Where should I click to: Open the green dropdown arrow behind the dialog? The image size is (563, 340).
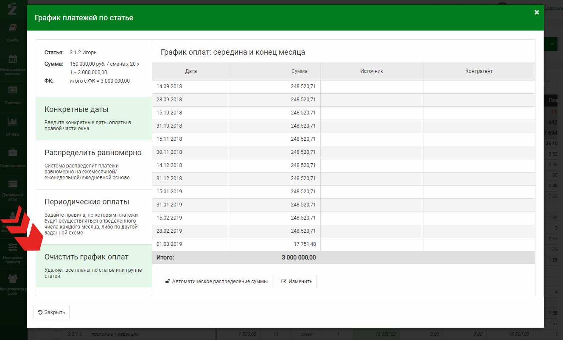click(x=552, y=44)
